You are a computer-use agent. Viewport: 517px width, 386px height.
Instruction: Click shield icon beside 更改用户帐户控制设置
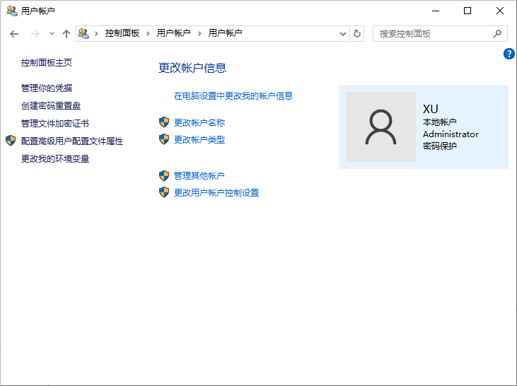[164, 192]
